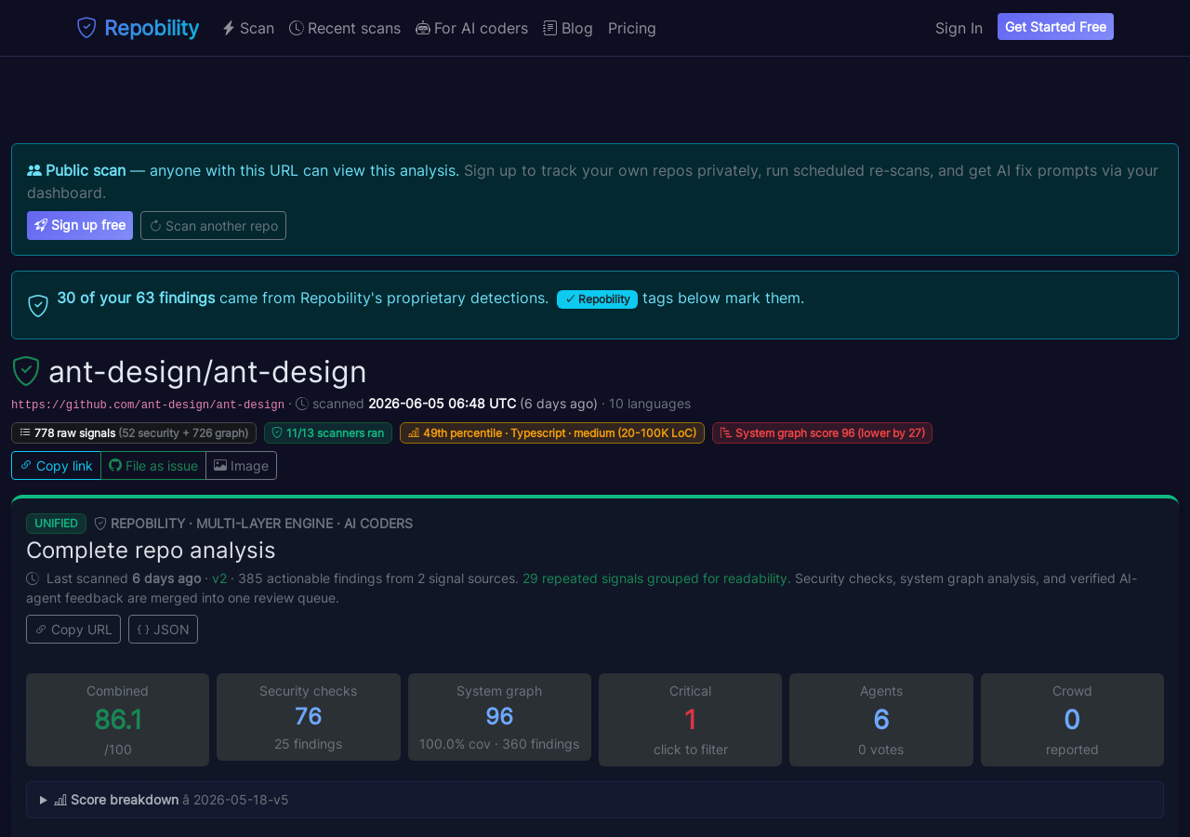Click the Sign In link
This screenshot has height=837, width=1190.
959,28
